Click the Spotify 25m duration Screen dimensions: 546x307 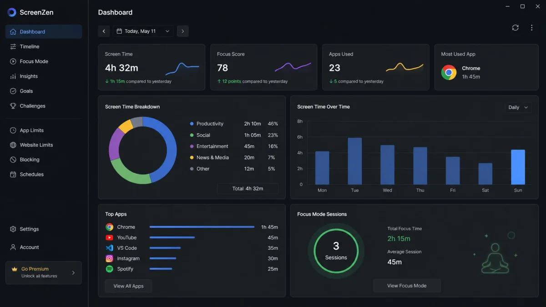273,269
